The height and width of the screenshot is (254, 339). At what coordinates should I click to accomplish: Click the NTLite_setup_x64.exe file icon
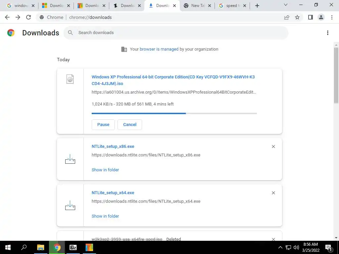click(x=70, y=205)
